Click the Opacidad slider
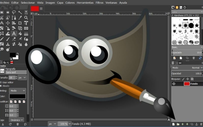This screenshot has height=127, width=203. click(187, 73)
